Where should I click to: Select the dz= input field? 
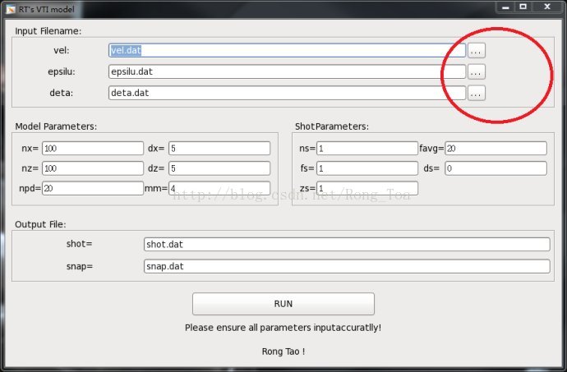pyautogui.click(x=219, y=168)
